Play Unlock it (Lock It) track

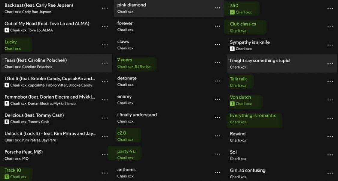click(50, 133)
